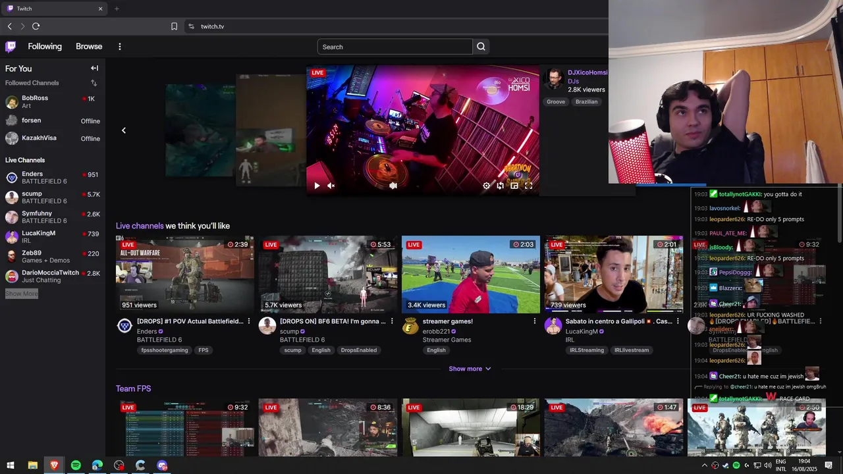The image size is (843, 474).
Task: Open the streamer games thumbnail with 3.4K viewers
Action: click(471, 274)
